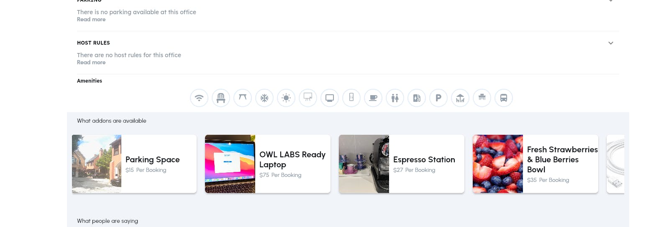Select the Parking Space addon card
This screenshot has width=651, height=227.
[134, 164]
